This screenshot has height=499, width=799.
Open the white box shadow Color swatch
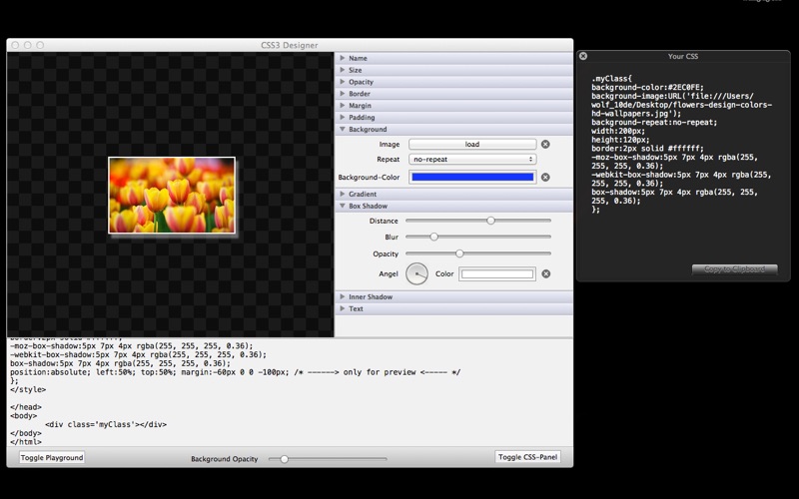[x=497, y=273]
